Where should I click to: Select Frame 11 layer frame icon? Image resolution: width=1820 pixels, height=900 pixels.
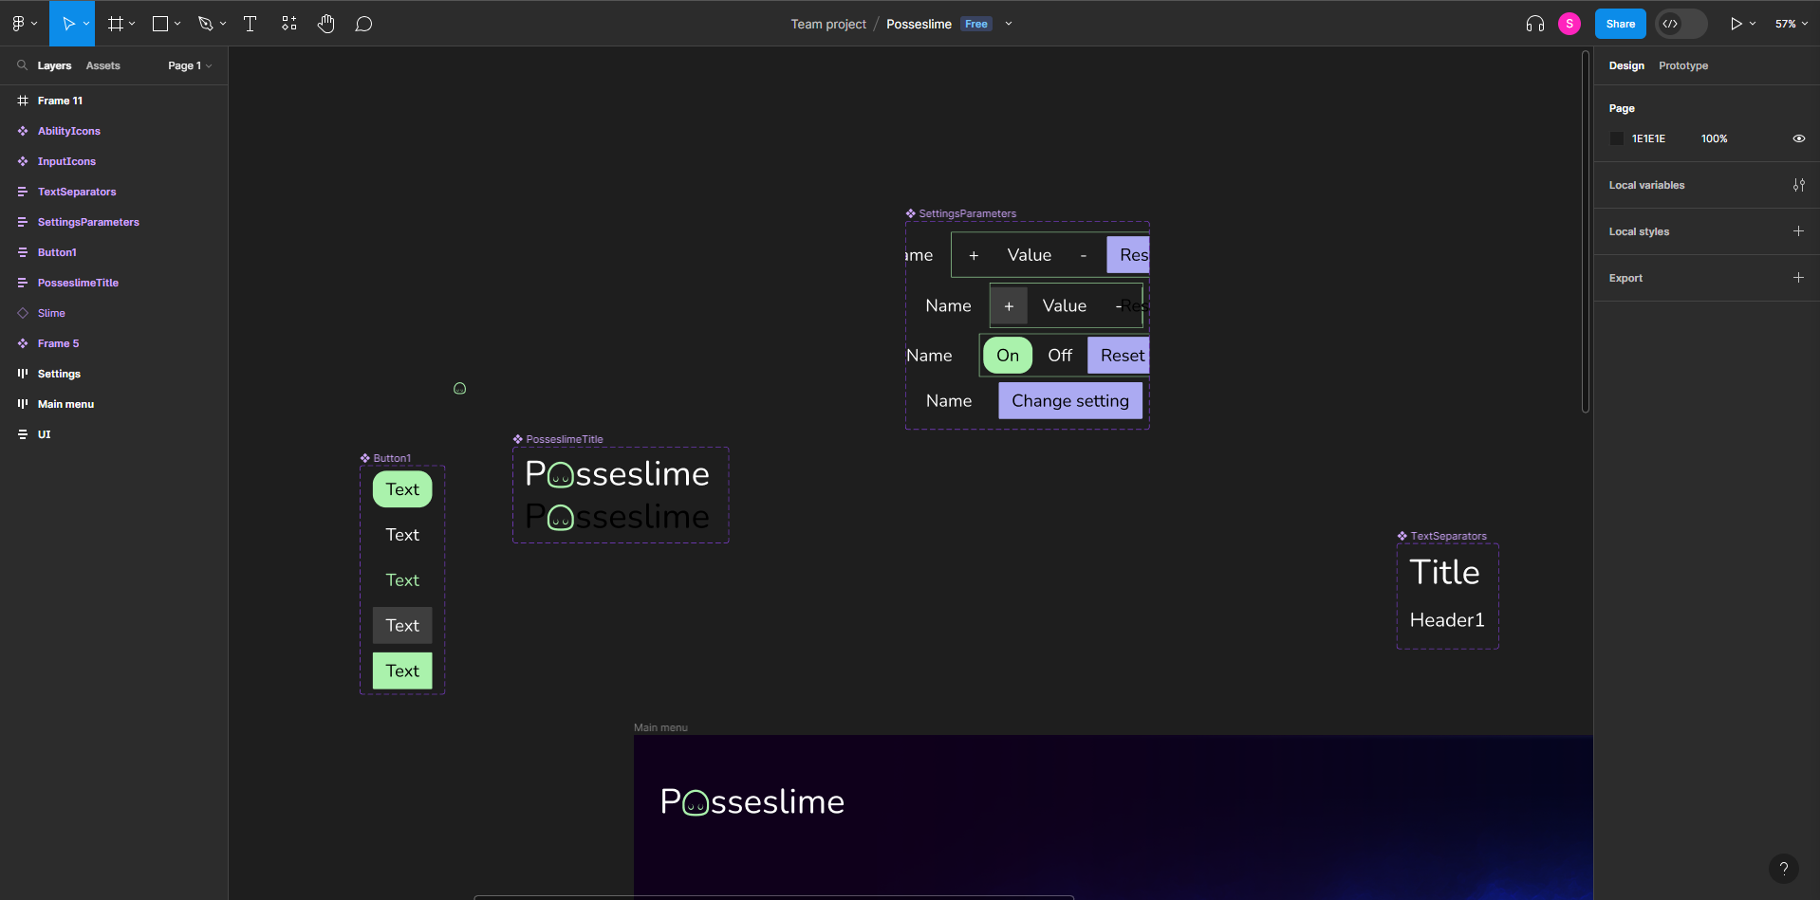coord(23,101)
